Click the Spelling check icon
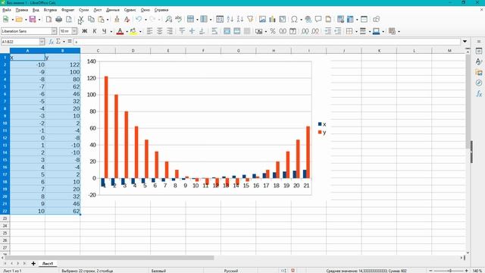 click(x=179, y=19)
